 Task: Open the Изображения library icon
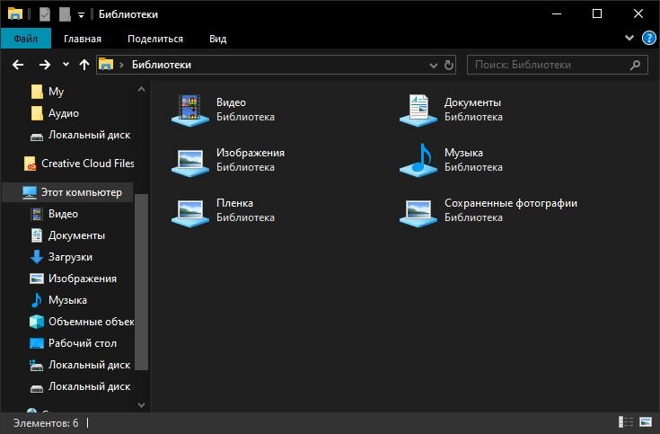tap(190, 161)
